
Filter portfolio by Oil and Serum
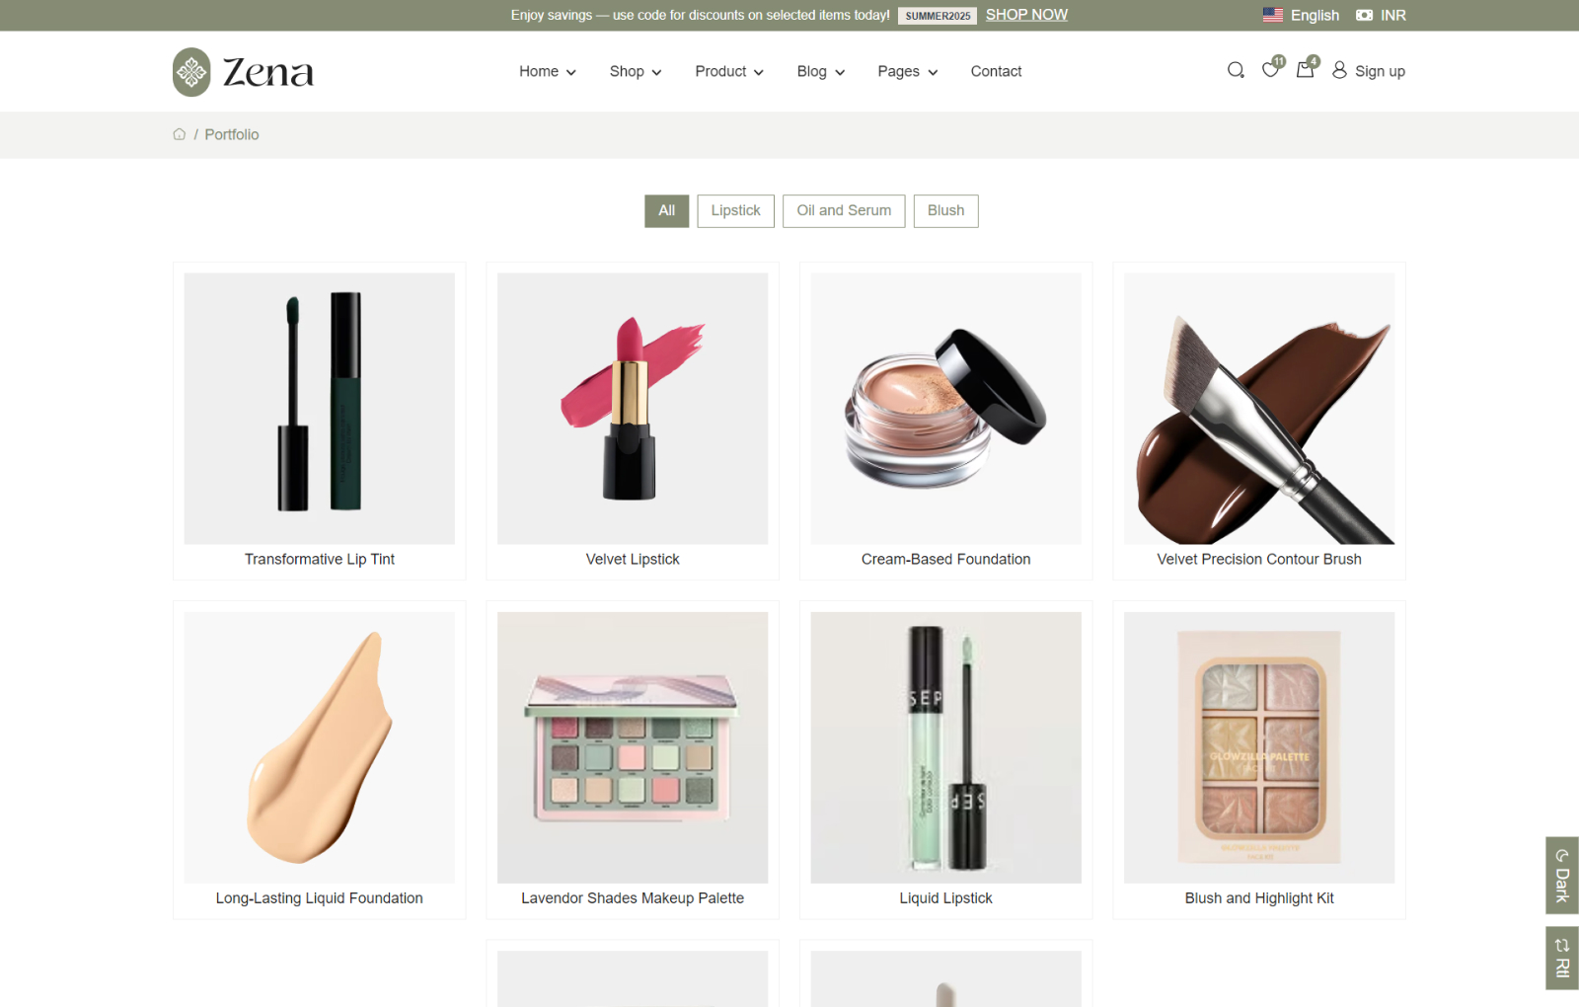point(844,210)
